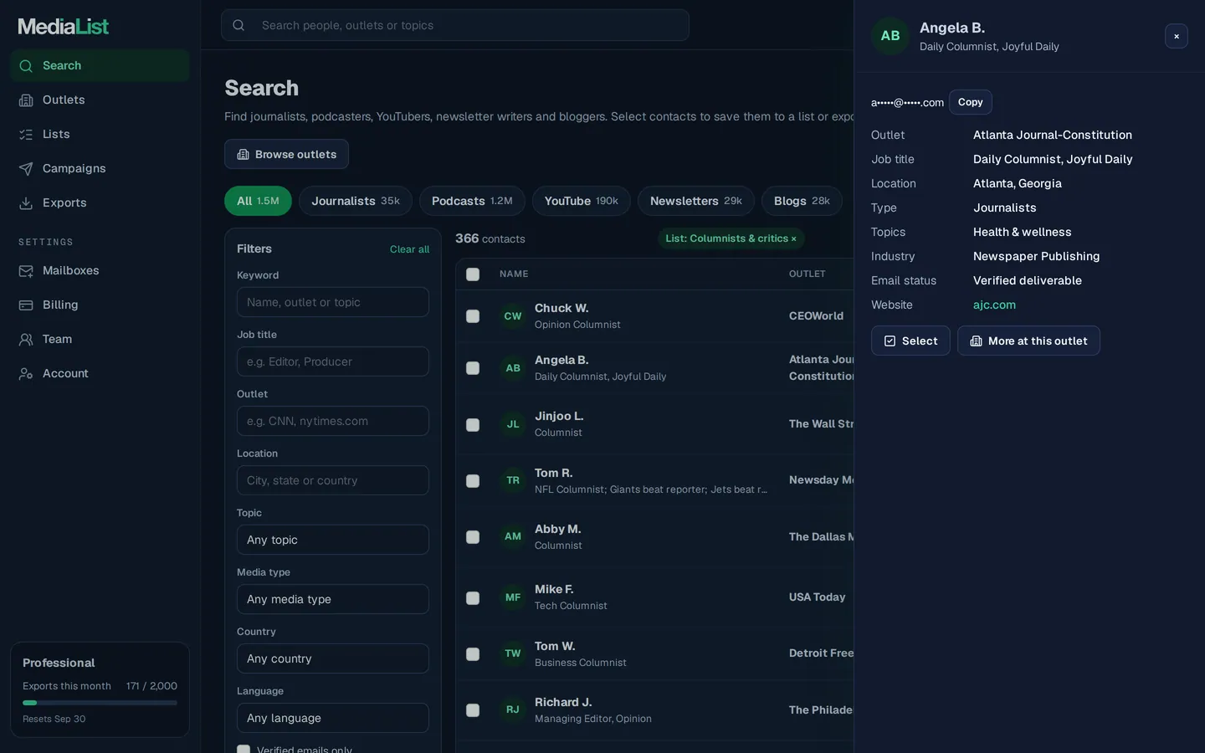Image resolution: width=1205 pixels, height=753 pixels.
Task: Click the Keyword filter input field
Action: pyautogui.click(x=333, y=302)
